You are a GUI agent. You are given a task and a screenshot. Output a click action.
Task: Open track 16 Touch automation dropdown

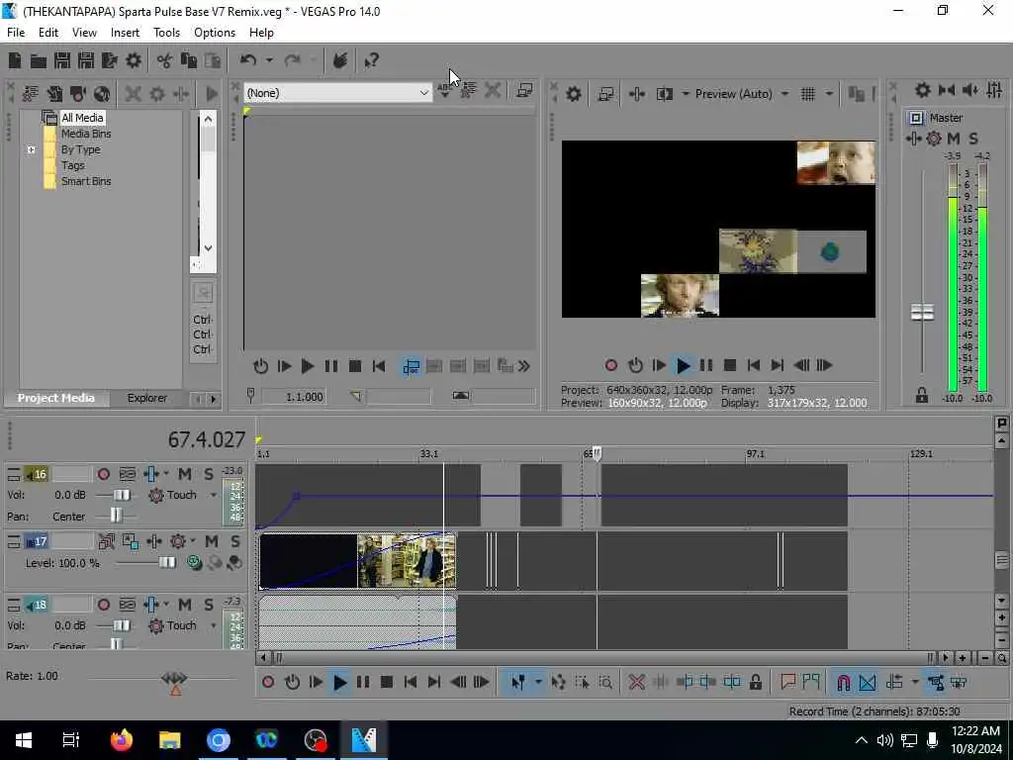pyautogui.click(x=214, y=496)
